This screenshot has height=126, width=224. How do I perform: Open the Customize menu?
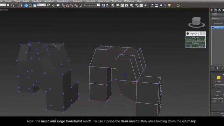90,1
